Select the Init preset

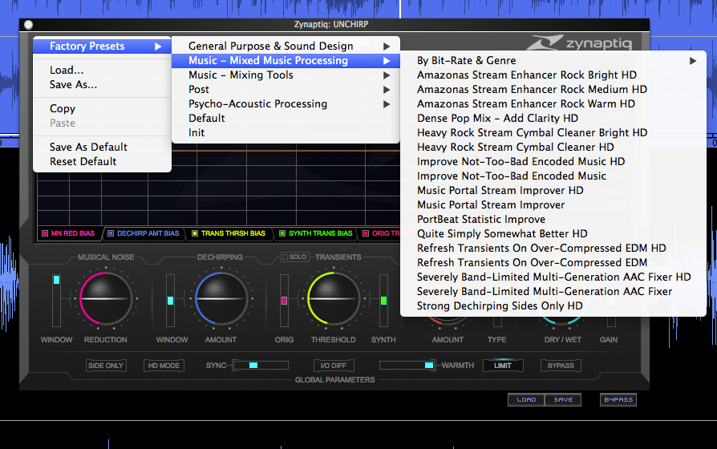click(x=286, y=132)
